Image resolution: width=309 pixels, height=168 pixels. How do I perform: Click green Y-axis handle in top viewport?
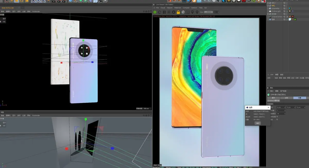coord(83,40)
